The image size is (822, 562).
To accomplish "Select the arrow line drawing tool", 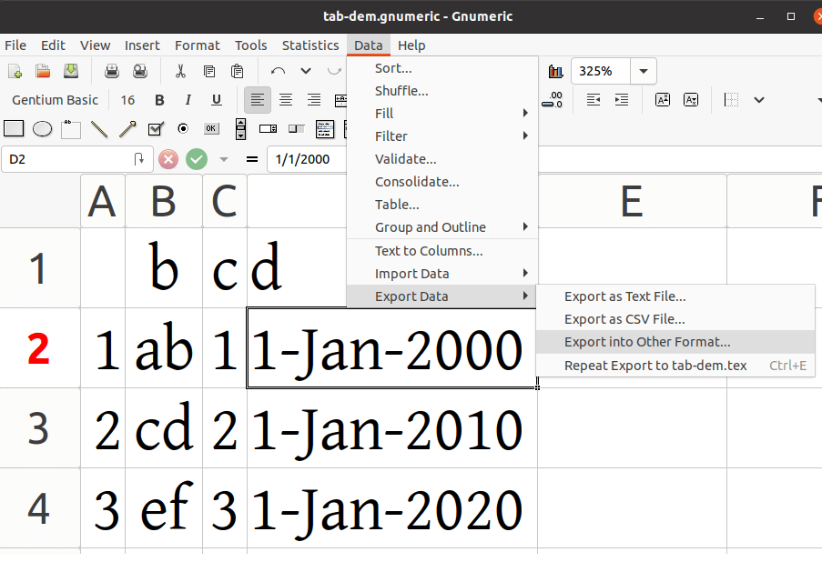I will [127, 128].
